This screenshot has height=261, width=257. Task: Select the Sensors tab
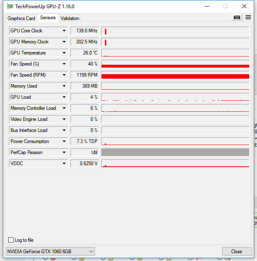coord(48,18)
